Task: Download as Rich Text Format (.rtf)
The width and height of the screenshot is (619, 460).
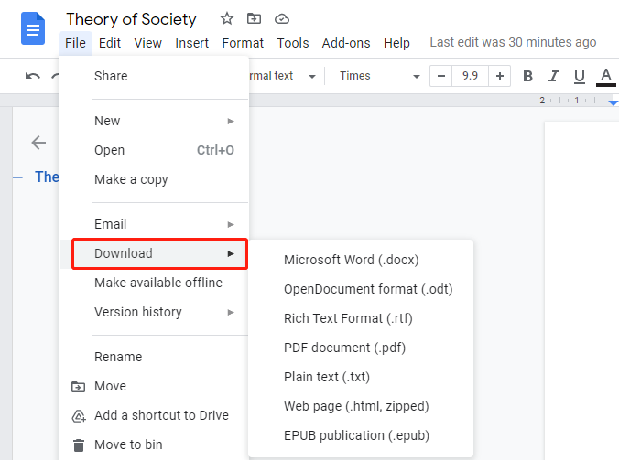Action: pyautogui.click(x=361, y=318)
